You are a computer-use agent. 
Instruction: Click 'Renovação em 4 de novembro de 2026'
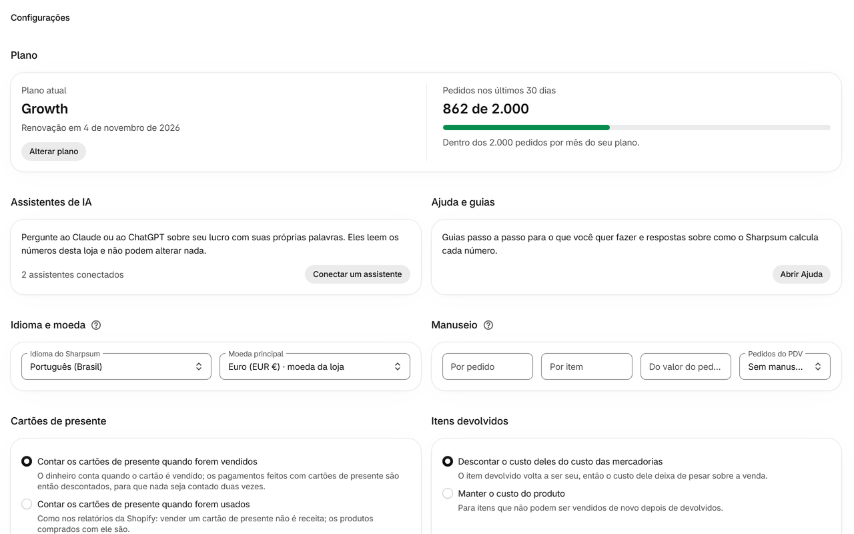pos(101,127)
